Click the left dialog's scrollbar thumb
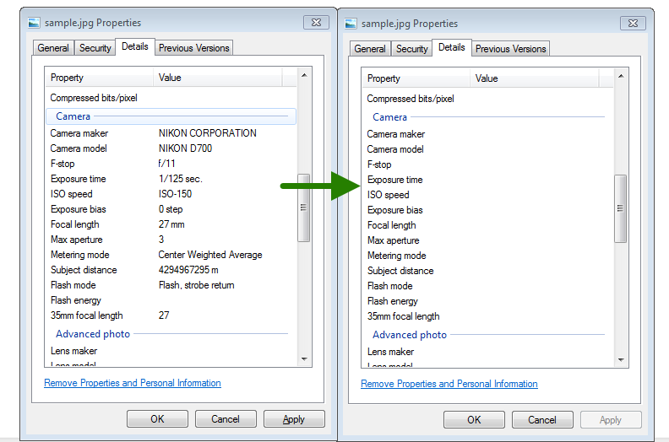 [304, 208]
